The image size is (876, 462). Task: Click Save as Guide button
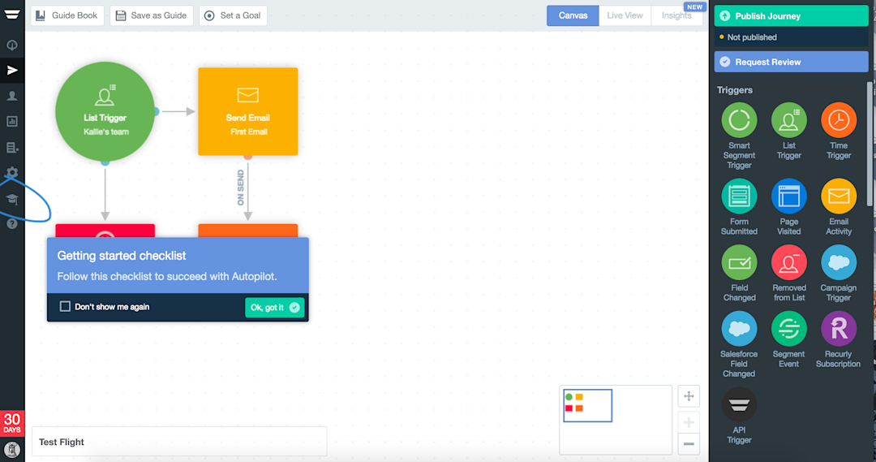152,15
